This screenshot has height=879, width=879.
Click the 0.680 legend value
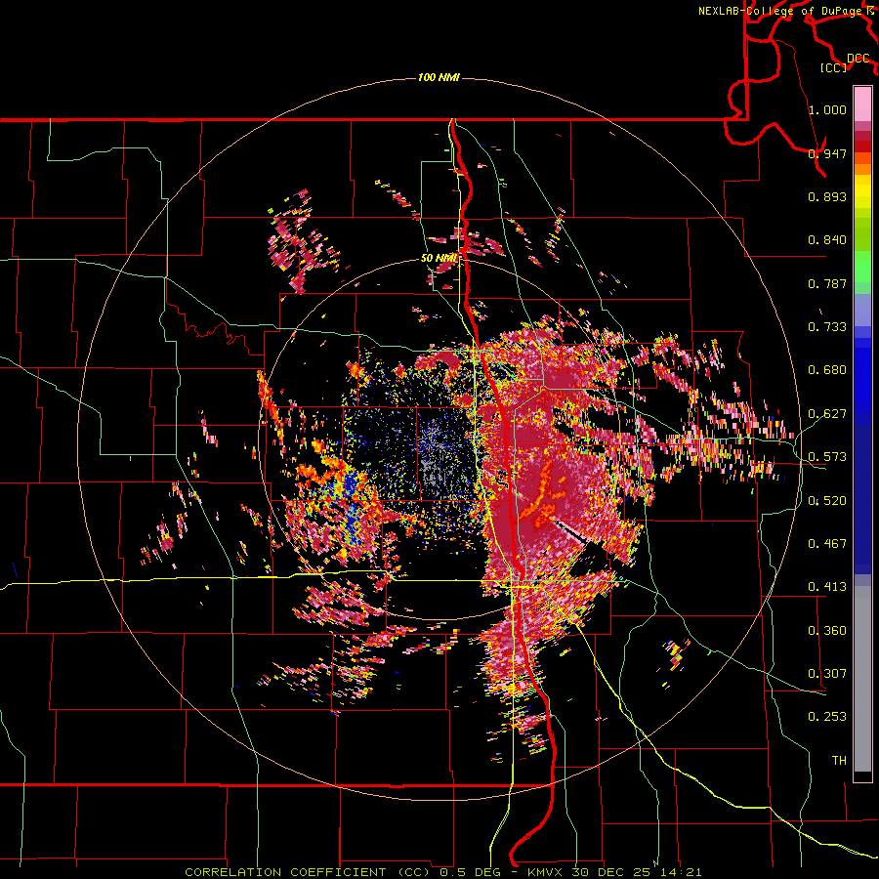point(827,370)
